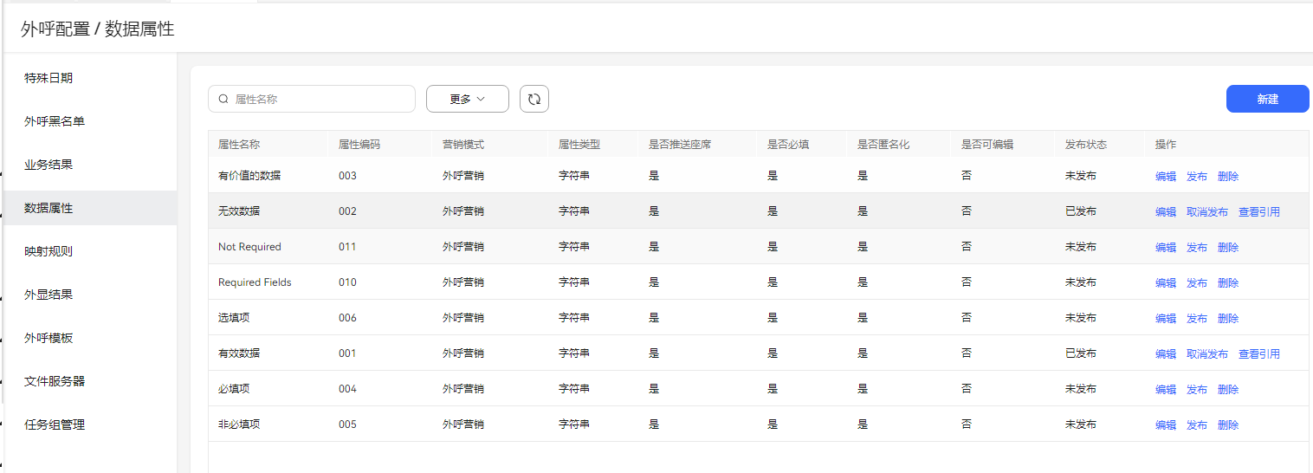This screenshot has width=1313, height=473.
Task: Open 外显结果 sidebar item
Action: [90, 295]
